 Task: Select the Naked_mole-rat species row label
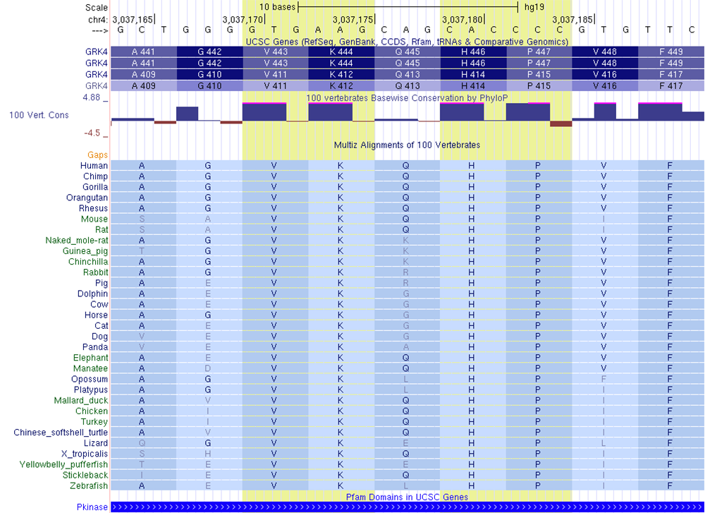pos(76,240)
